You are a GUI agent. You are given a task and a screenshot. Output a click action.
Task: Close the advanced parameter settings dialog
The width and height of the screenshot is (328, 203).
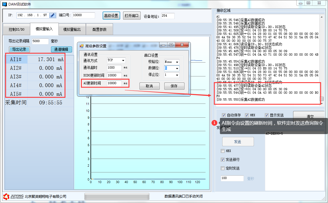point(182,45)
